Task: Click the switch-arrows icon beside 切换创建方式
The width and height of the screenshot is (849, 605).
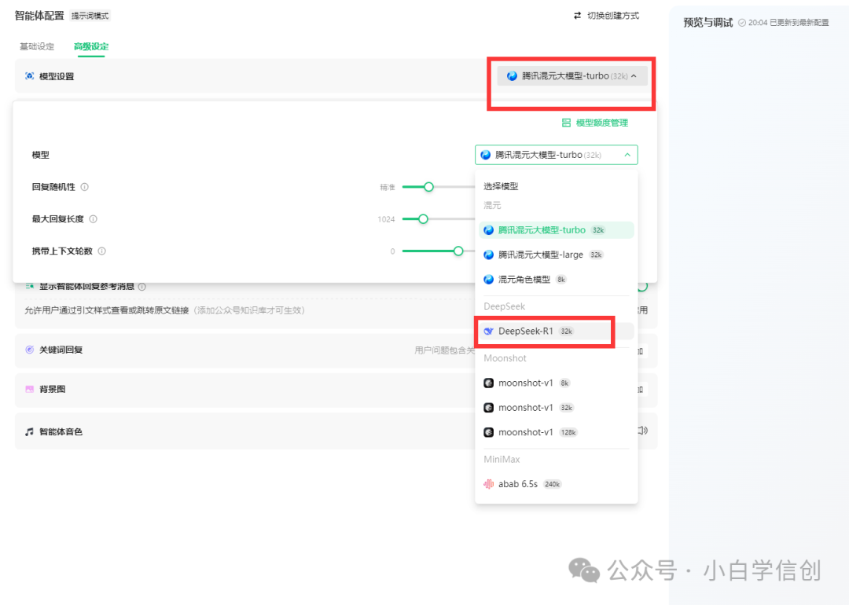Action: click(x=577, y=16)
